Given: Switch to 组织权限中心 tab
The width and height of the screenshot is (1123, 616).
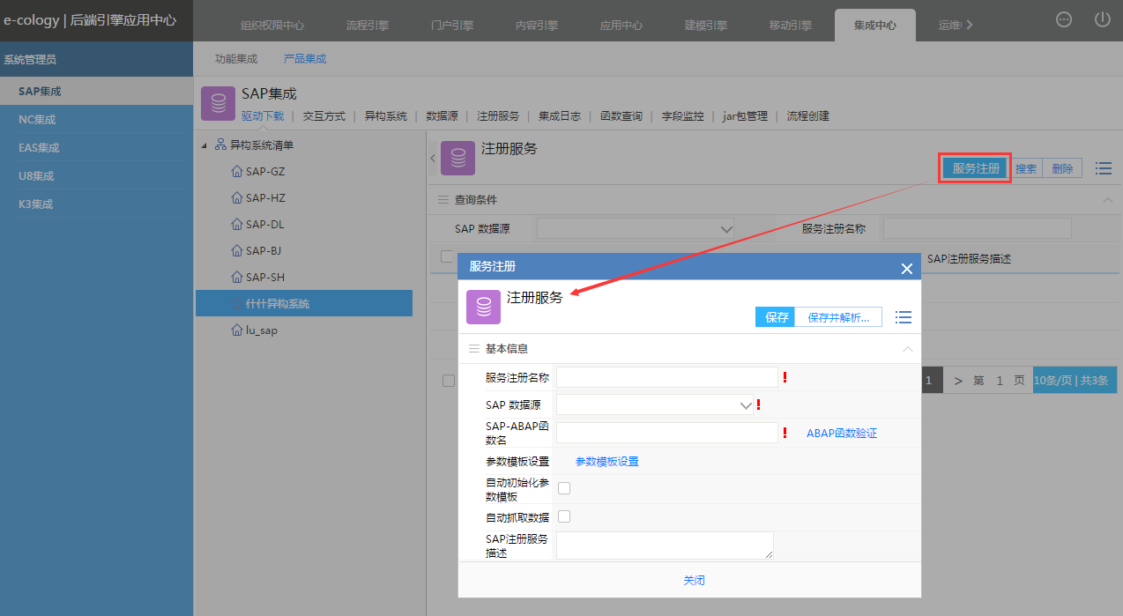Looking at the screenshot, I should (272, 26).
